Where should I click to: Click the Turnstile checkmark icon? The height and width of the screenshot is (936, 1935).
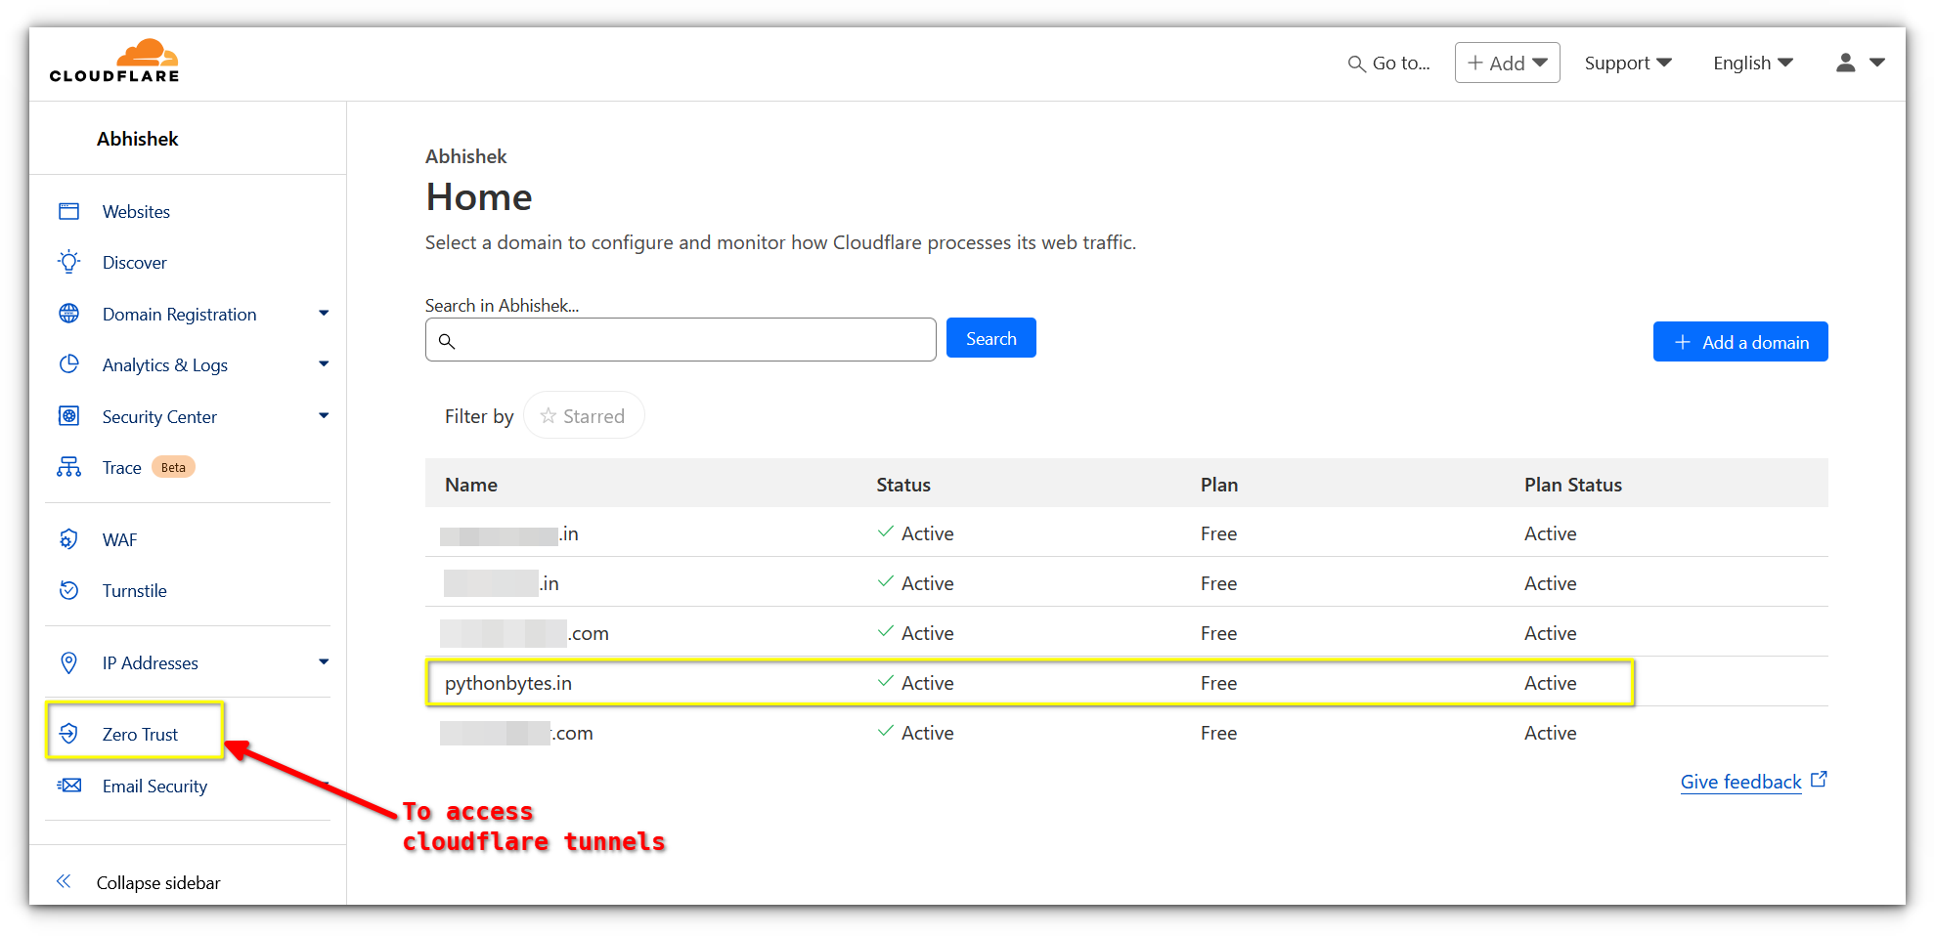tap(68, 589)
